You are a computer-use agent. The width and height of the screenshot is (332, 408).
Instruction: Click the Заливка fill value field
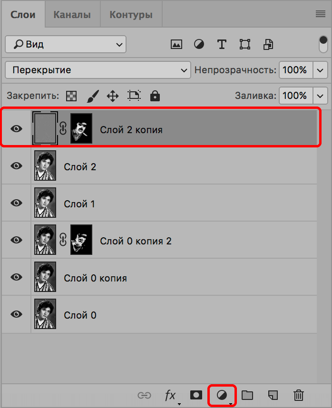(x=295, y=96)
